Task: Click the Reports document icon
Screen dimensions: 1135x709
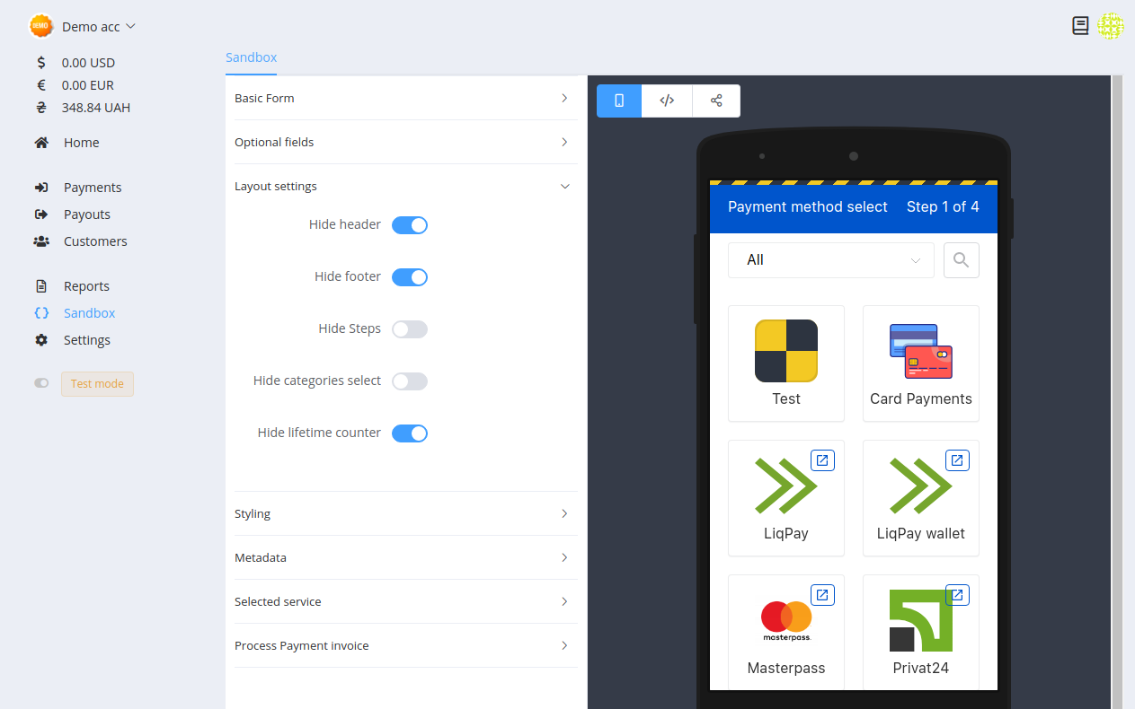Action: [x=41, y=286]
